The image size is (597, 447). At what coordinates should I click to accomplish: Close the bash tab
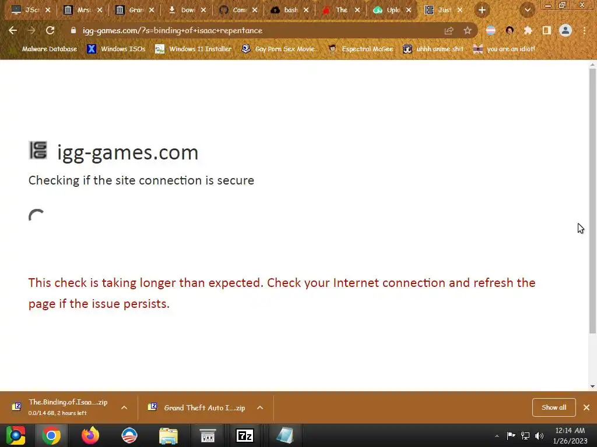pos(306,10)
